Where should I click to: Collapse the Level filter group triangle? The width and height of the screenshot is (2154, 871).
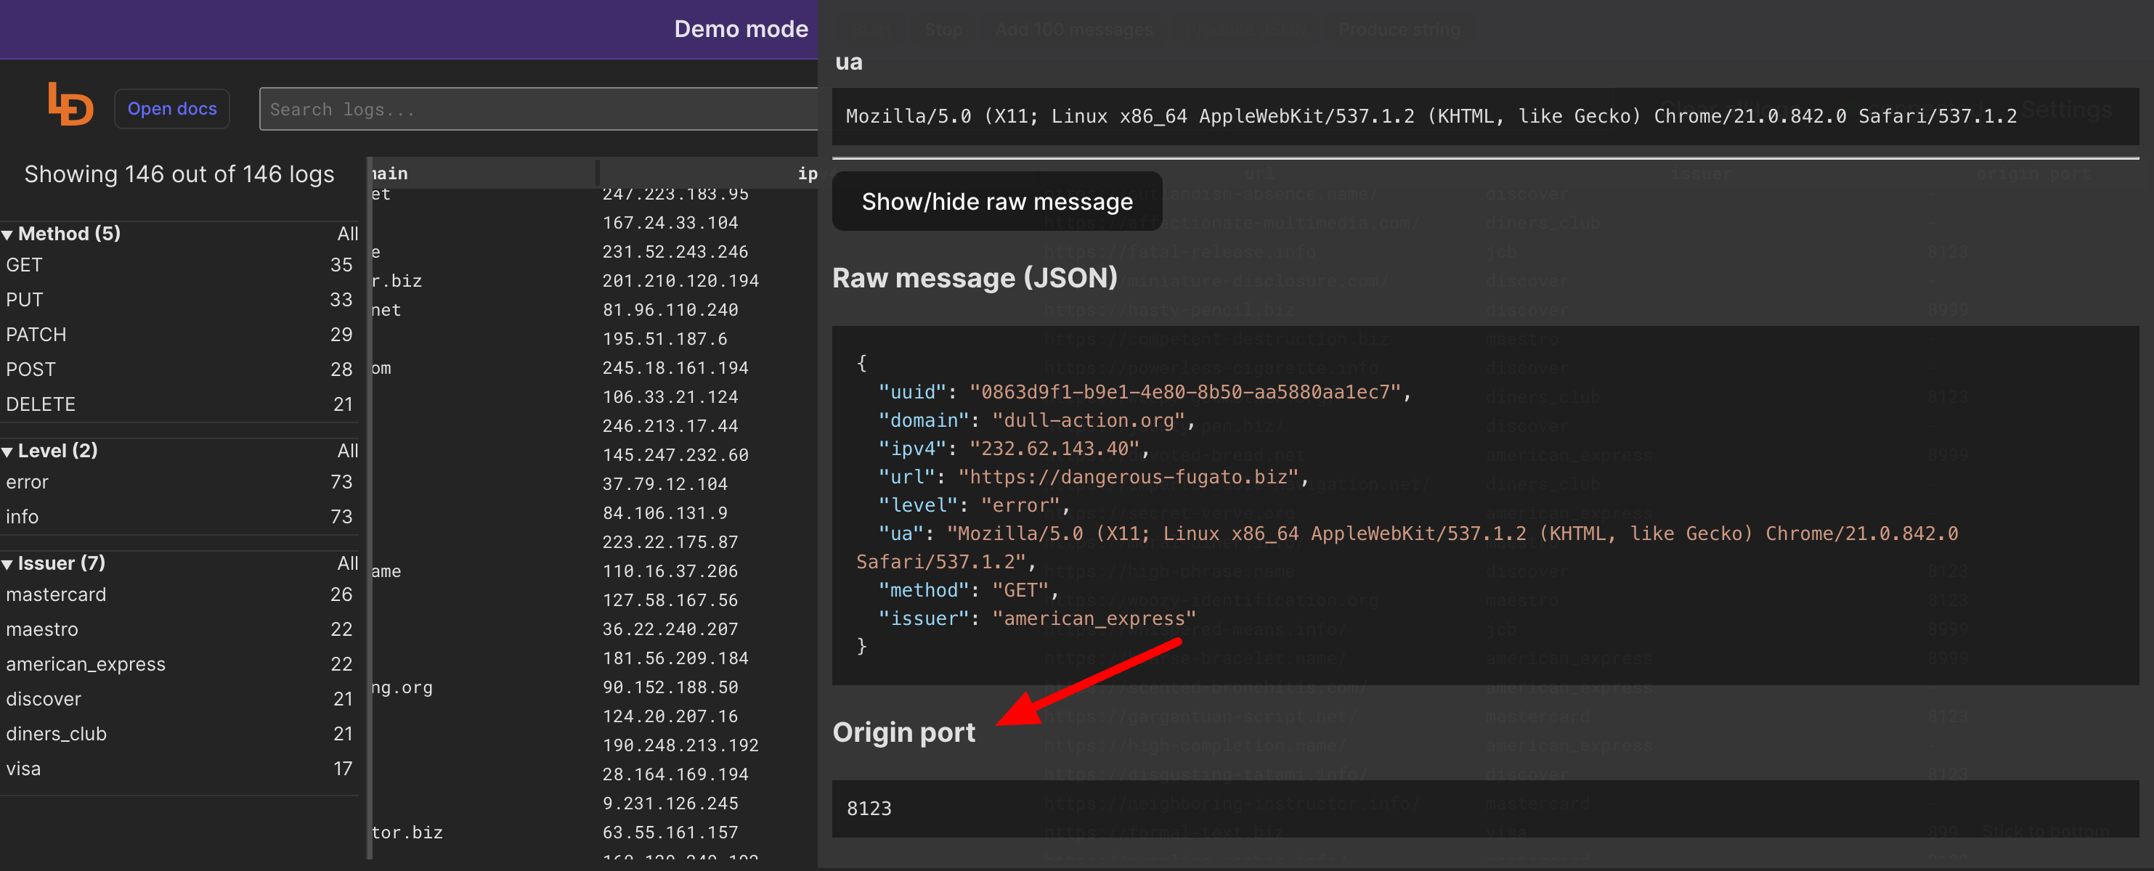pyautogui.click(x=7, y=452)
